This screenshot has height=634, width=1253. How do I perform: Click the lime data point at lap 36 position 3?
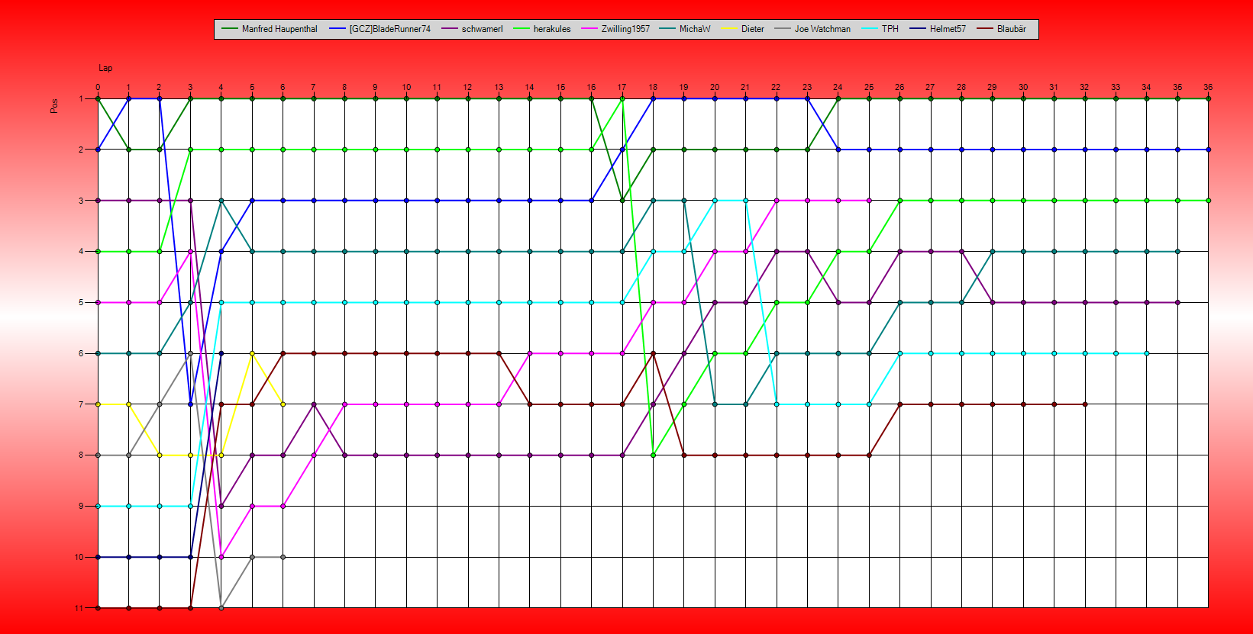pyautogui.click(x=1208, y=201)
